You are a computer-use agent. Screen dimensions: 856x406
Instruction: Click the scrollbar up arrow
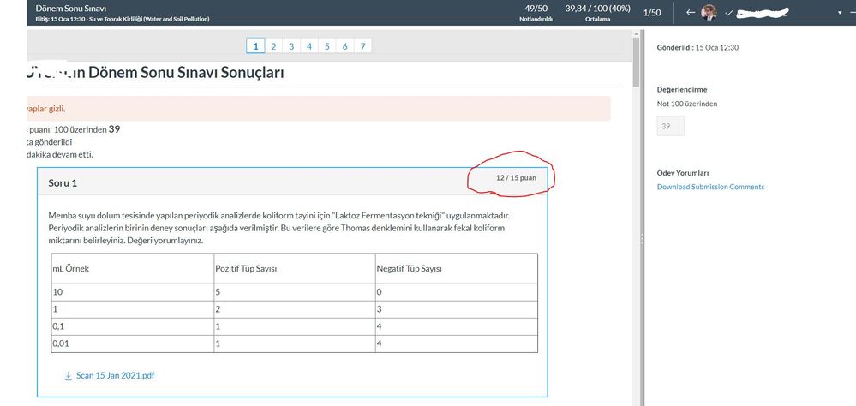tap(637, 35)
